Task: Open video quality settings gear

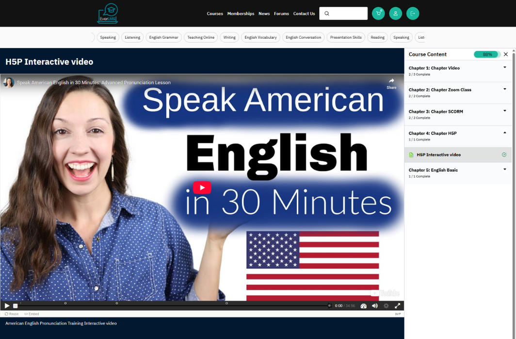Action: (386, 306)
